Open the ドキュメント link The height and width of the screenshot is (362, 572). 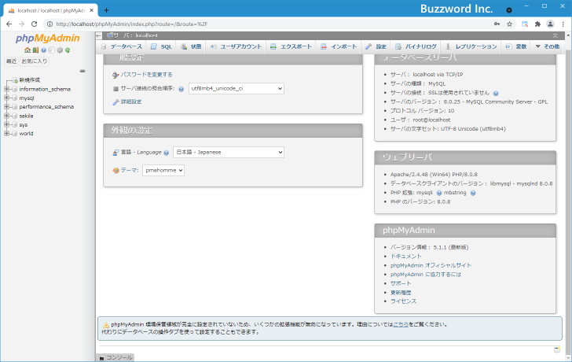tap(405, 257)
